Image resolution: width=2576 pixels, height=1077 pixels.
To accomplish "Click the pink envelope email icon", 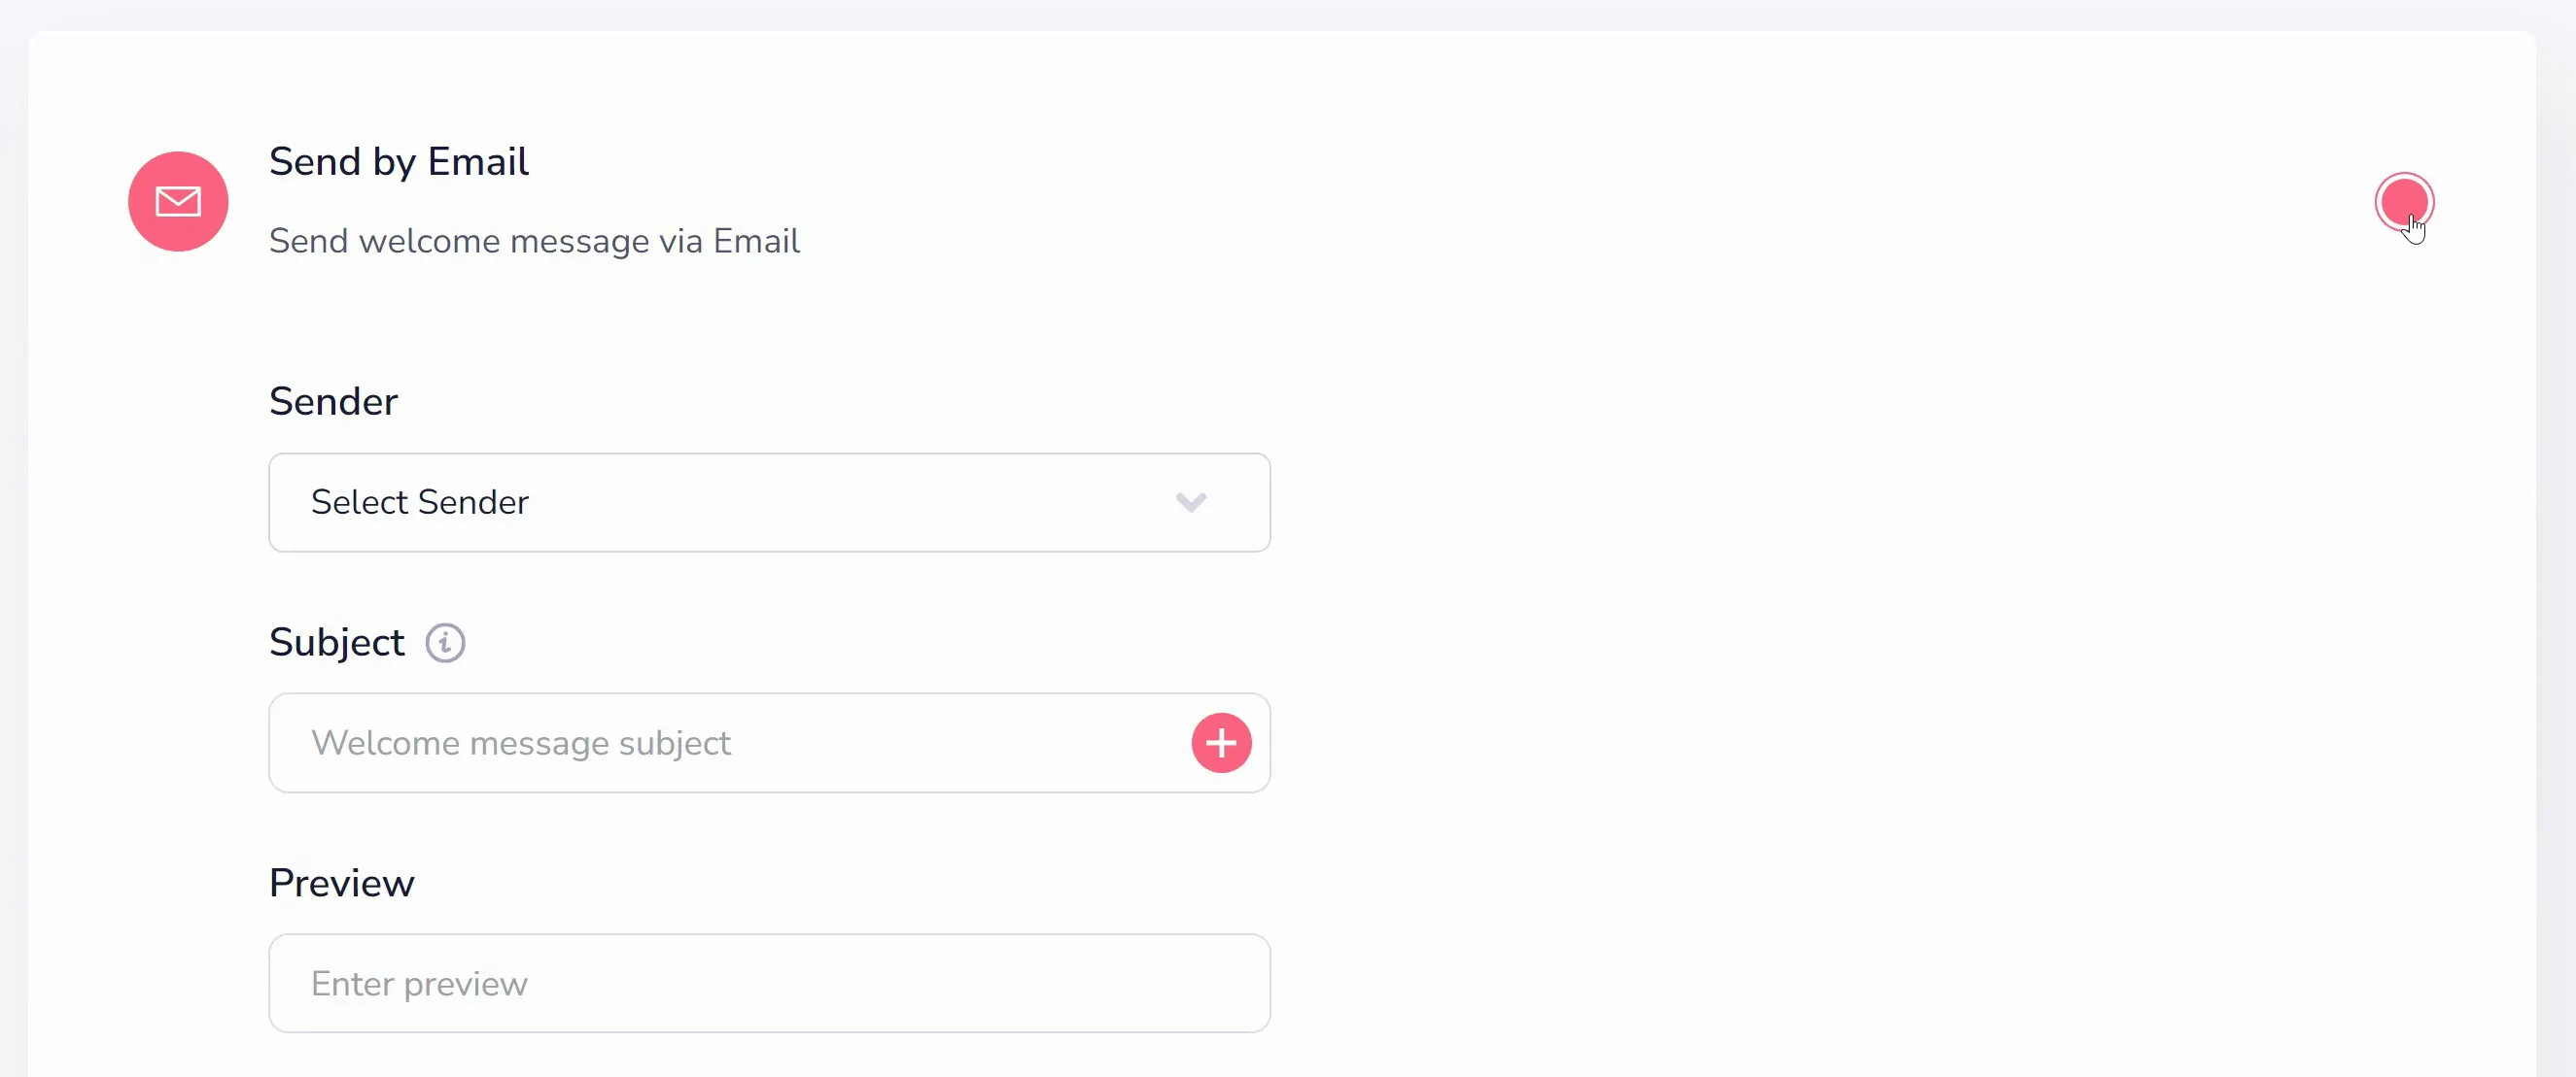I will 178,201.
